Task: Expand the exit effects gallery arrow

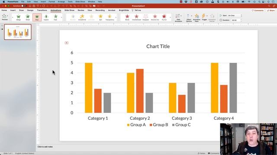Action: (170, 17)
